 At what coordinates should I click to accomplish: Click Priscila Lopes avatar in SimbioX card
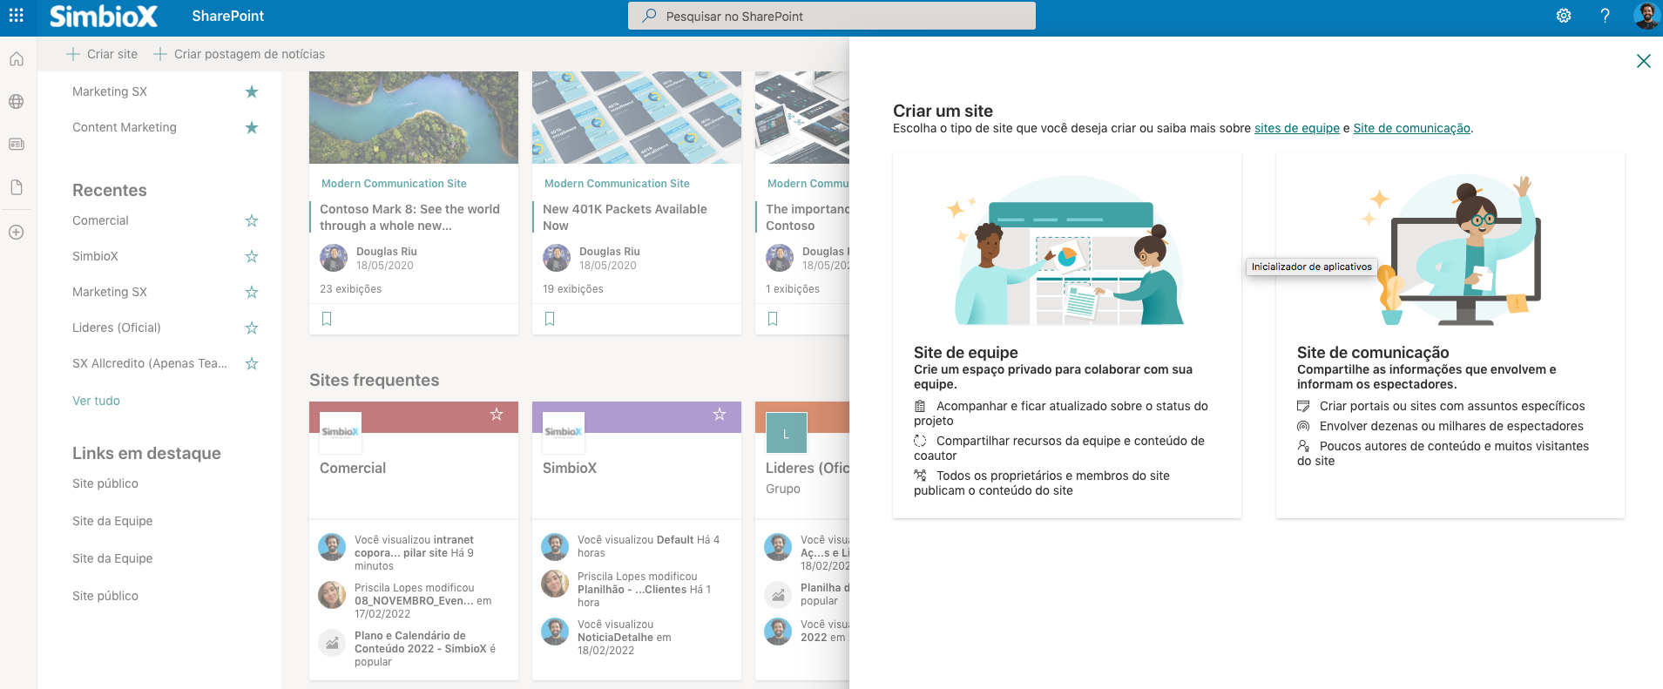click(x=555, y=584)
